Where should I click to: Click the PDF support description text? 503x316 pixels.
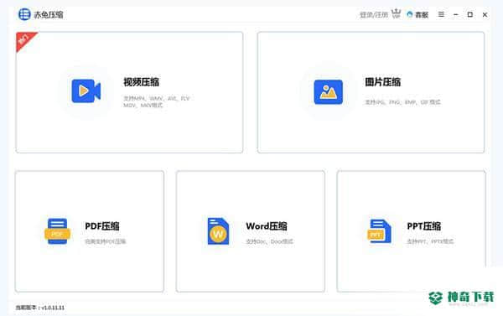click(106, 241)
